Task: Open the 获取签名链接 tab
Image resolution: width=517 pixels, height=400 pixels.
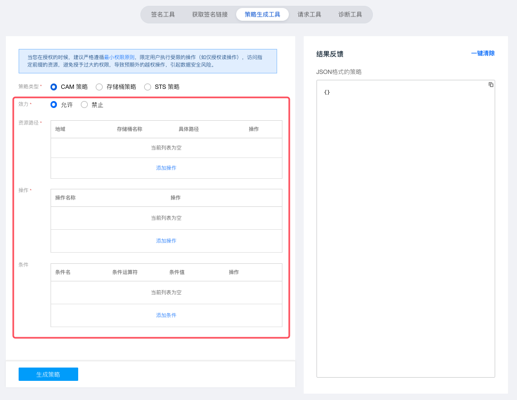Action: 210,14
